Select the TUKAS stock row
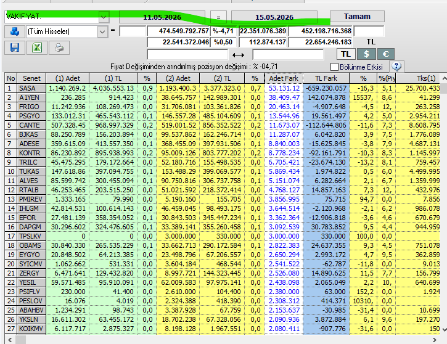The height and width of the screenshot is (344, 447). point(223,171)
